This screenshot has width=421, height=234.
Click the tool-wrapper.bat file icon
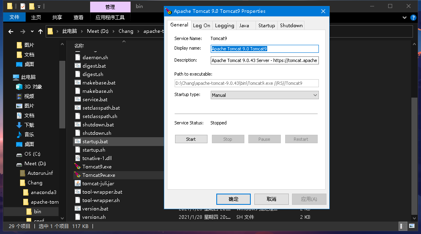coord(78,192)
